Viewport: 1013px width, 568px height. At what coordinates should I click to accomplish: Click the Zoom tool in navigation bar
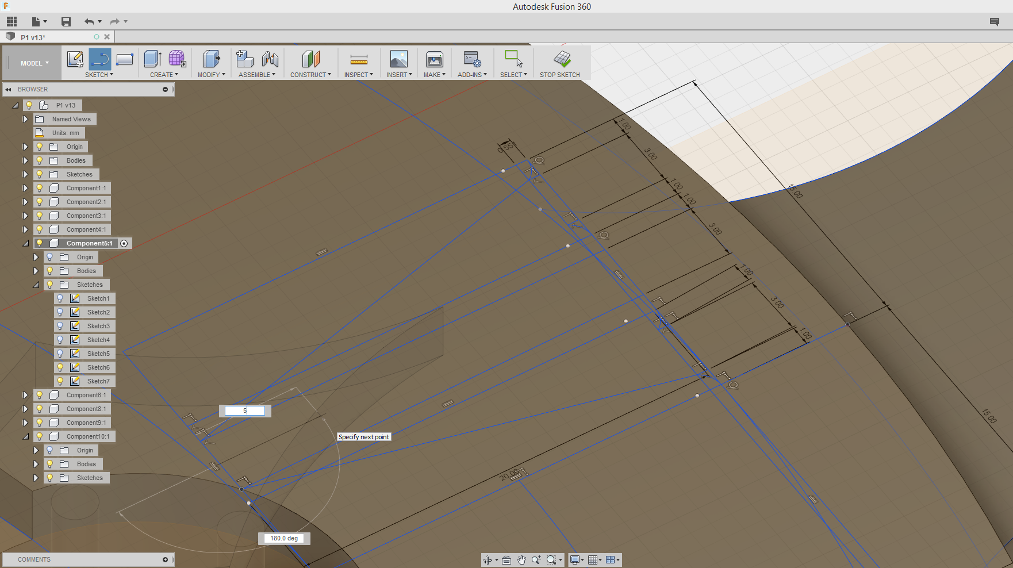point(536,560)
